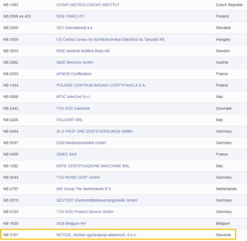Click the SGS FIMKO OY link

70,16
